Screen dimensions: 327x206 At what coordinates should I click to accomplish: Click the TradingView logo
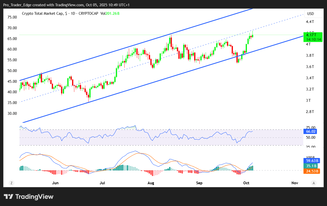pos(29,196)
